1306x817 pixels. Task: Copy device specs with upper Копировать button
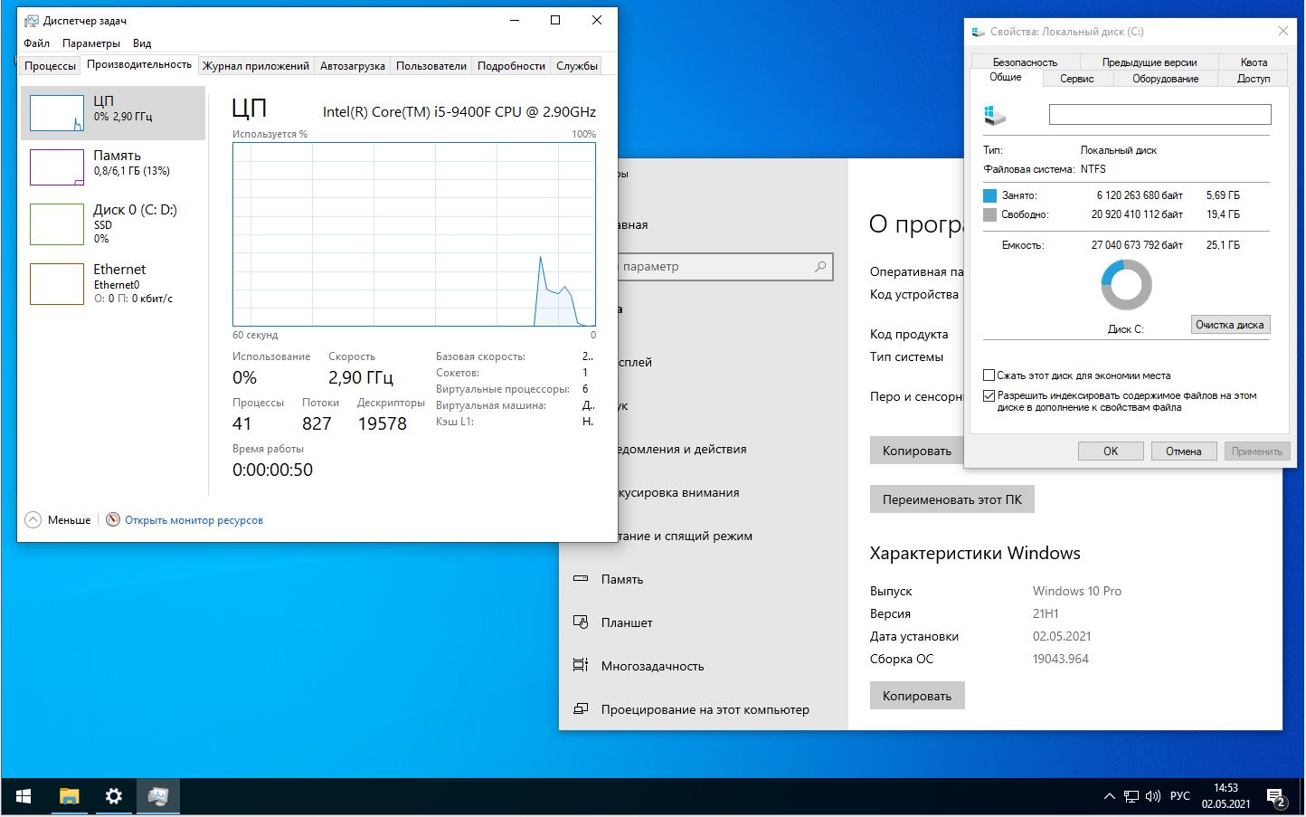[x=917, y=451]
